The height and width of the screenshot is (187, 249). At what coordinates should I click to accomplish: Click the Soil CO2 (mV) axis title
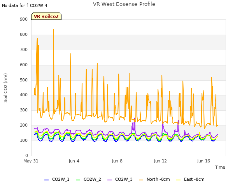(x=5, y=88)
